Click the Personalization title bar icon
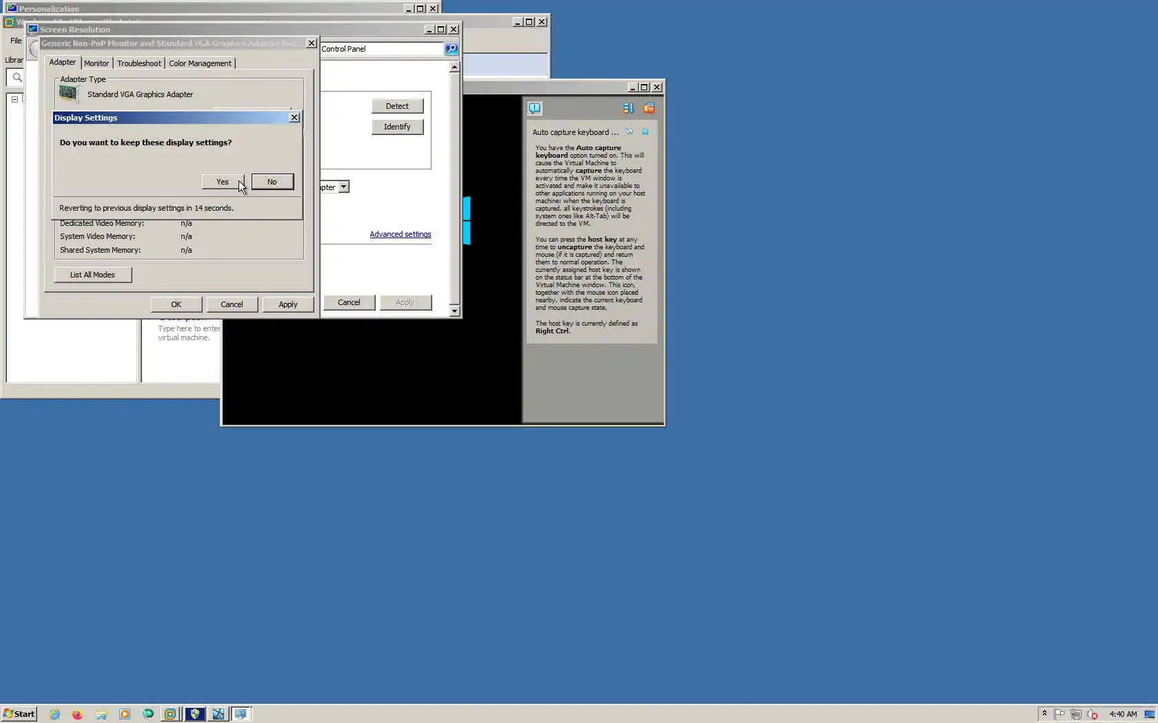Viewport: 1158px width, 723px height. [x=12, y=8]
